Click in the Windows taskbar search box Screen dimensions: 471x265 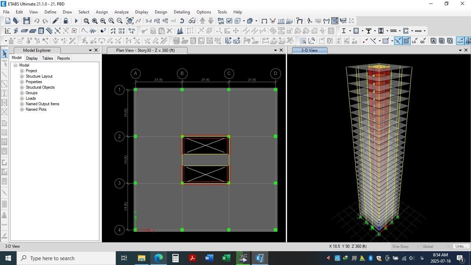click(66, 258)
